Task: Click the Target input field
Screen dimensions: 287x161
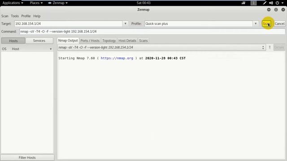Action: (x=68, y=24)
